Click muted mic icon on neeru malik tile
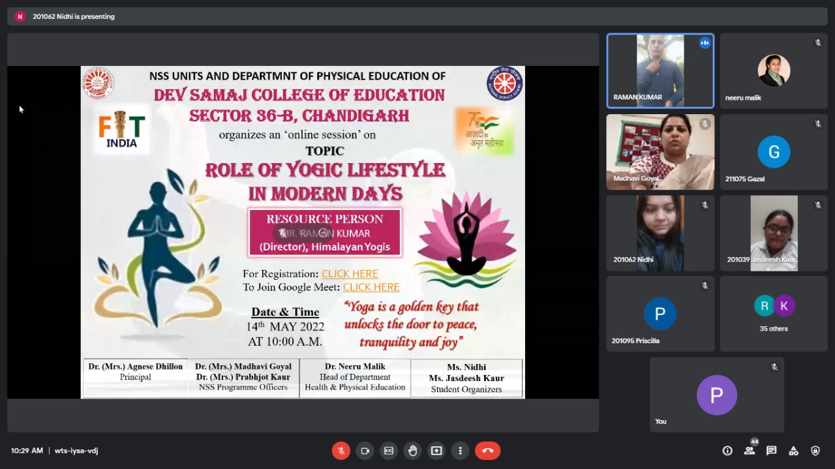This screenshot has width=835, height=469. [x=817, y=43]
